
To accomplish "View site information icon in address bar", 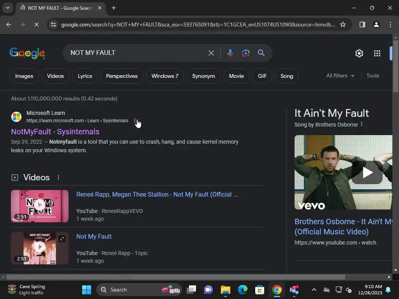I will pos(53,25).
